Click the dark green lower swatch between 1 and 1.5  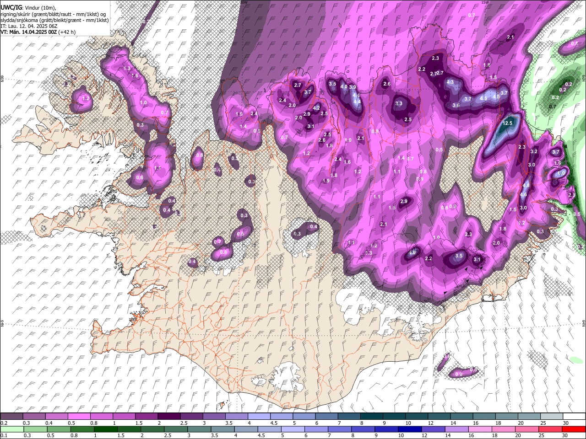[106, 429]
